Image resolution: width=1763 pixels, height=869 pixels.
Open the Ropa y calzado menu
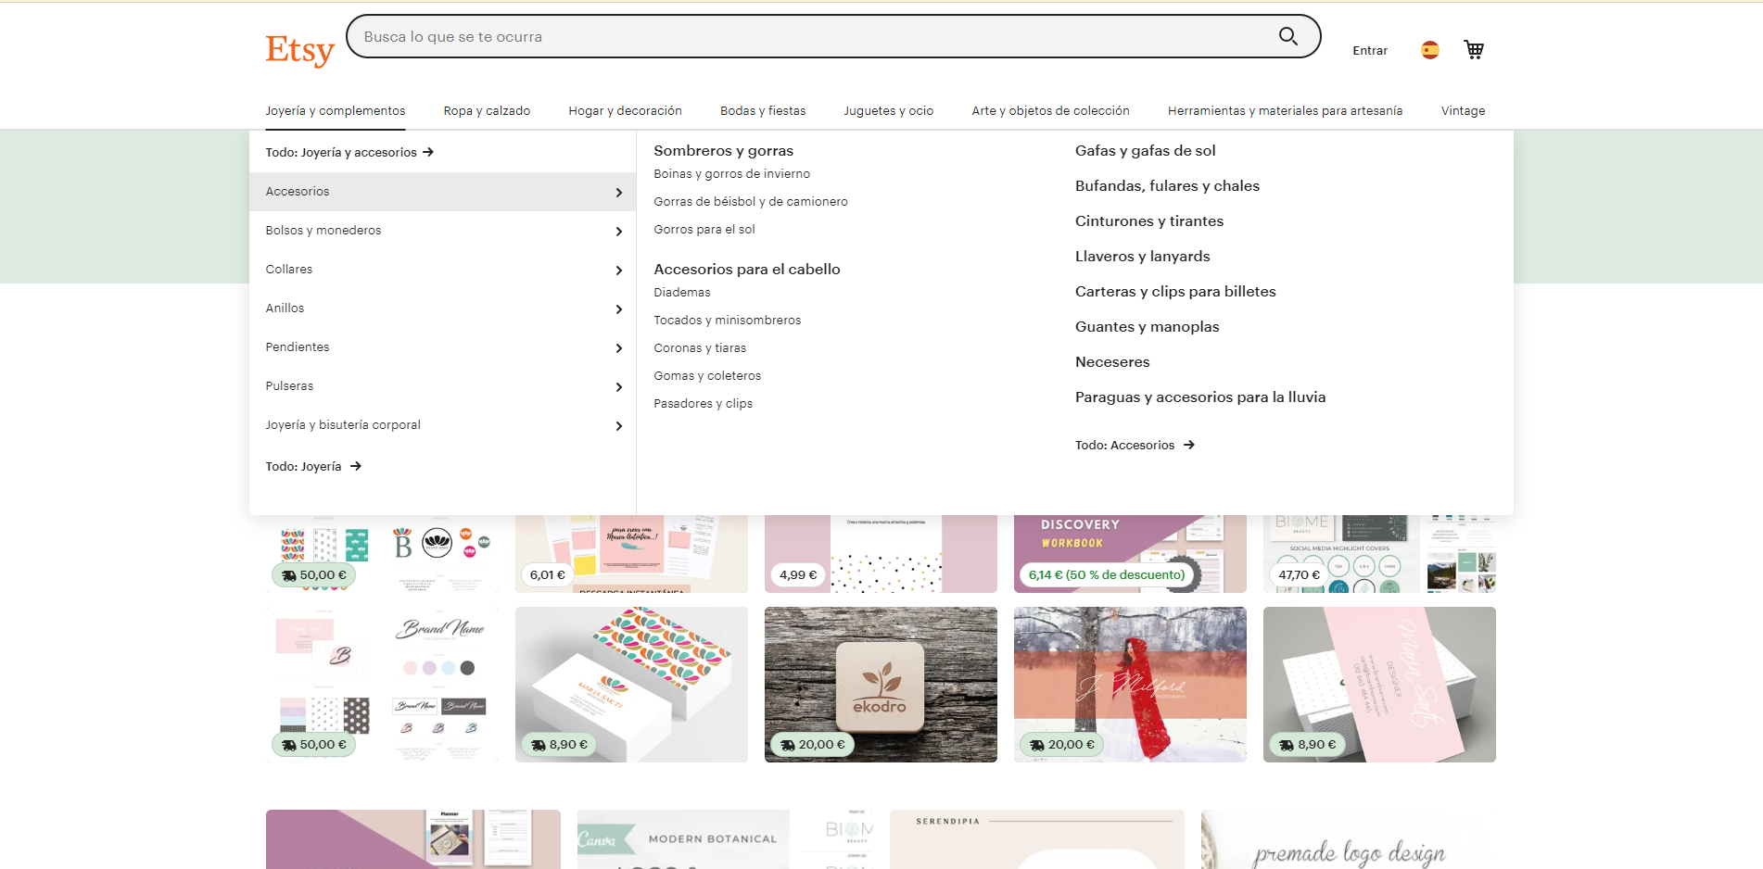[x=487, y=110]
